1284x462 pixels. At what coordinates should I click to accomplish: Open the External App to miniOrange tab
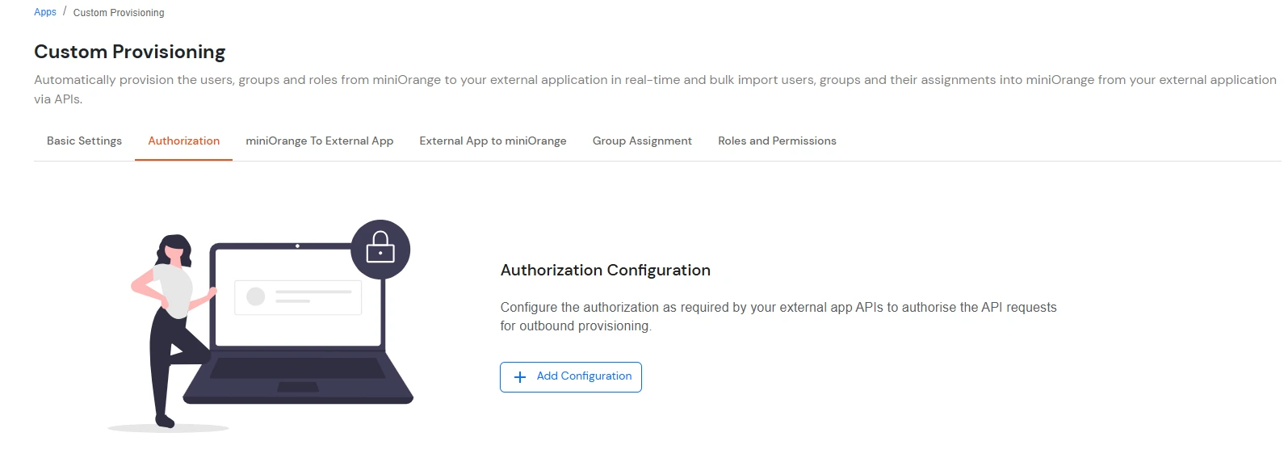tap(493, 141)
